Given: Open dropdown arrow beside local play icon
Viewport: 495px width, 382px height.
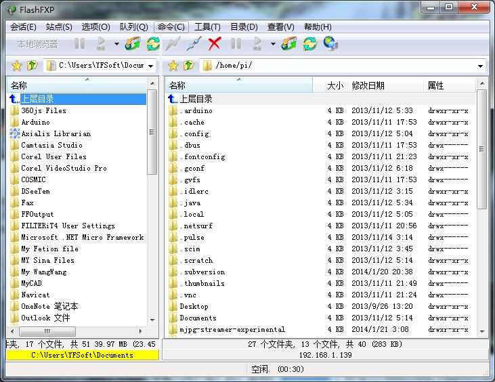Looking at the screenshot, I should pos(116,44).
